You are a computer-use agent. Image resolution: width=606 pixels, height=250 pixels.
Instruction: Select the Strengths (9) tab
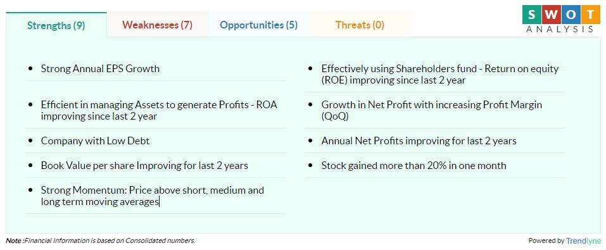[56, 25]
